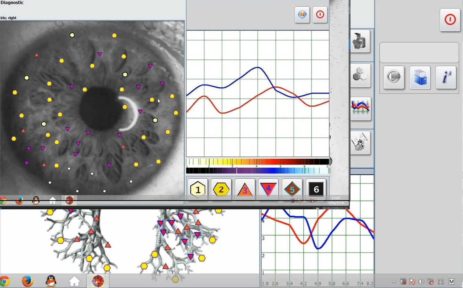Click the speaker volume icon in bottom system tray
This screenshot has width=463, height=288.
click(421, 282)
